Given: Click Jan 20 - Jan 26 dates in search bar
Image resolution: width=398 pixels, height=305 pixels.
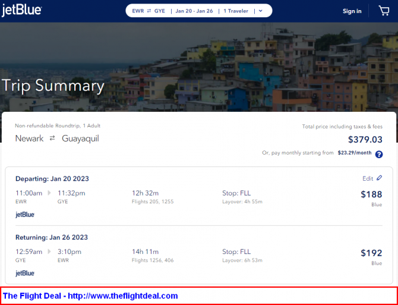Looking at the screenshot, I should click(194, 11).
